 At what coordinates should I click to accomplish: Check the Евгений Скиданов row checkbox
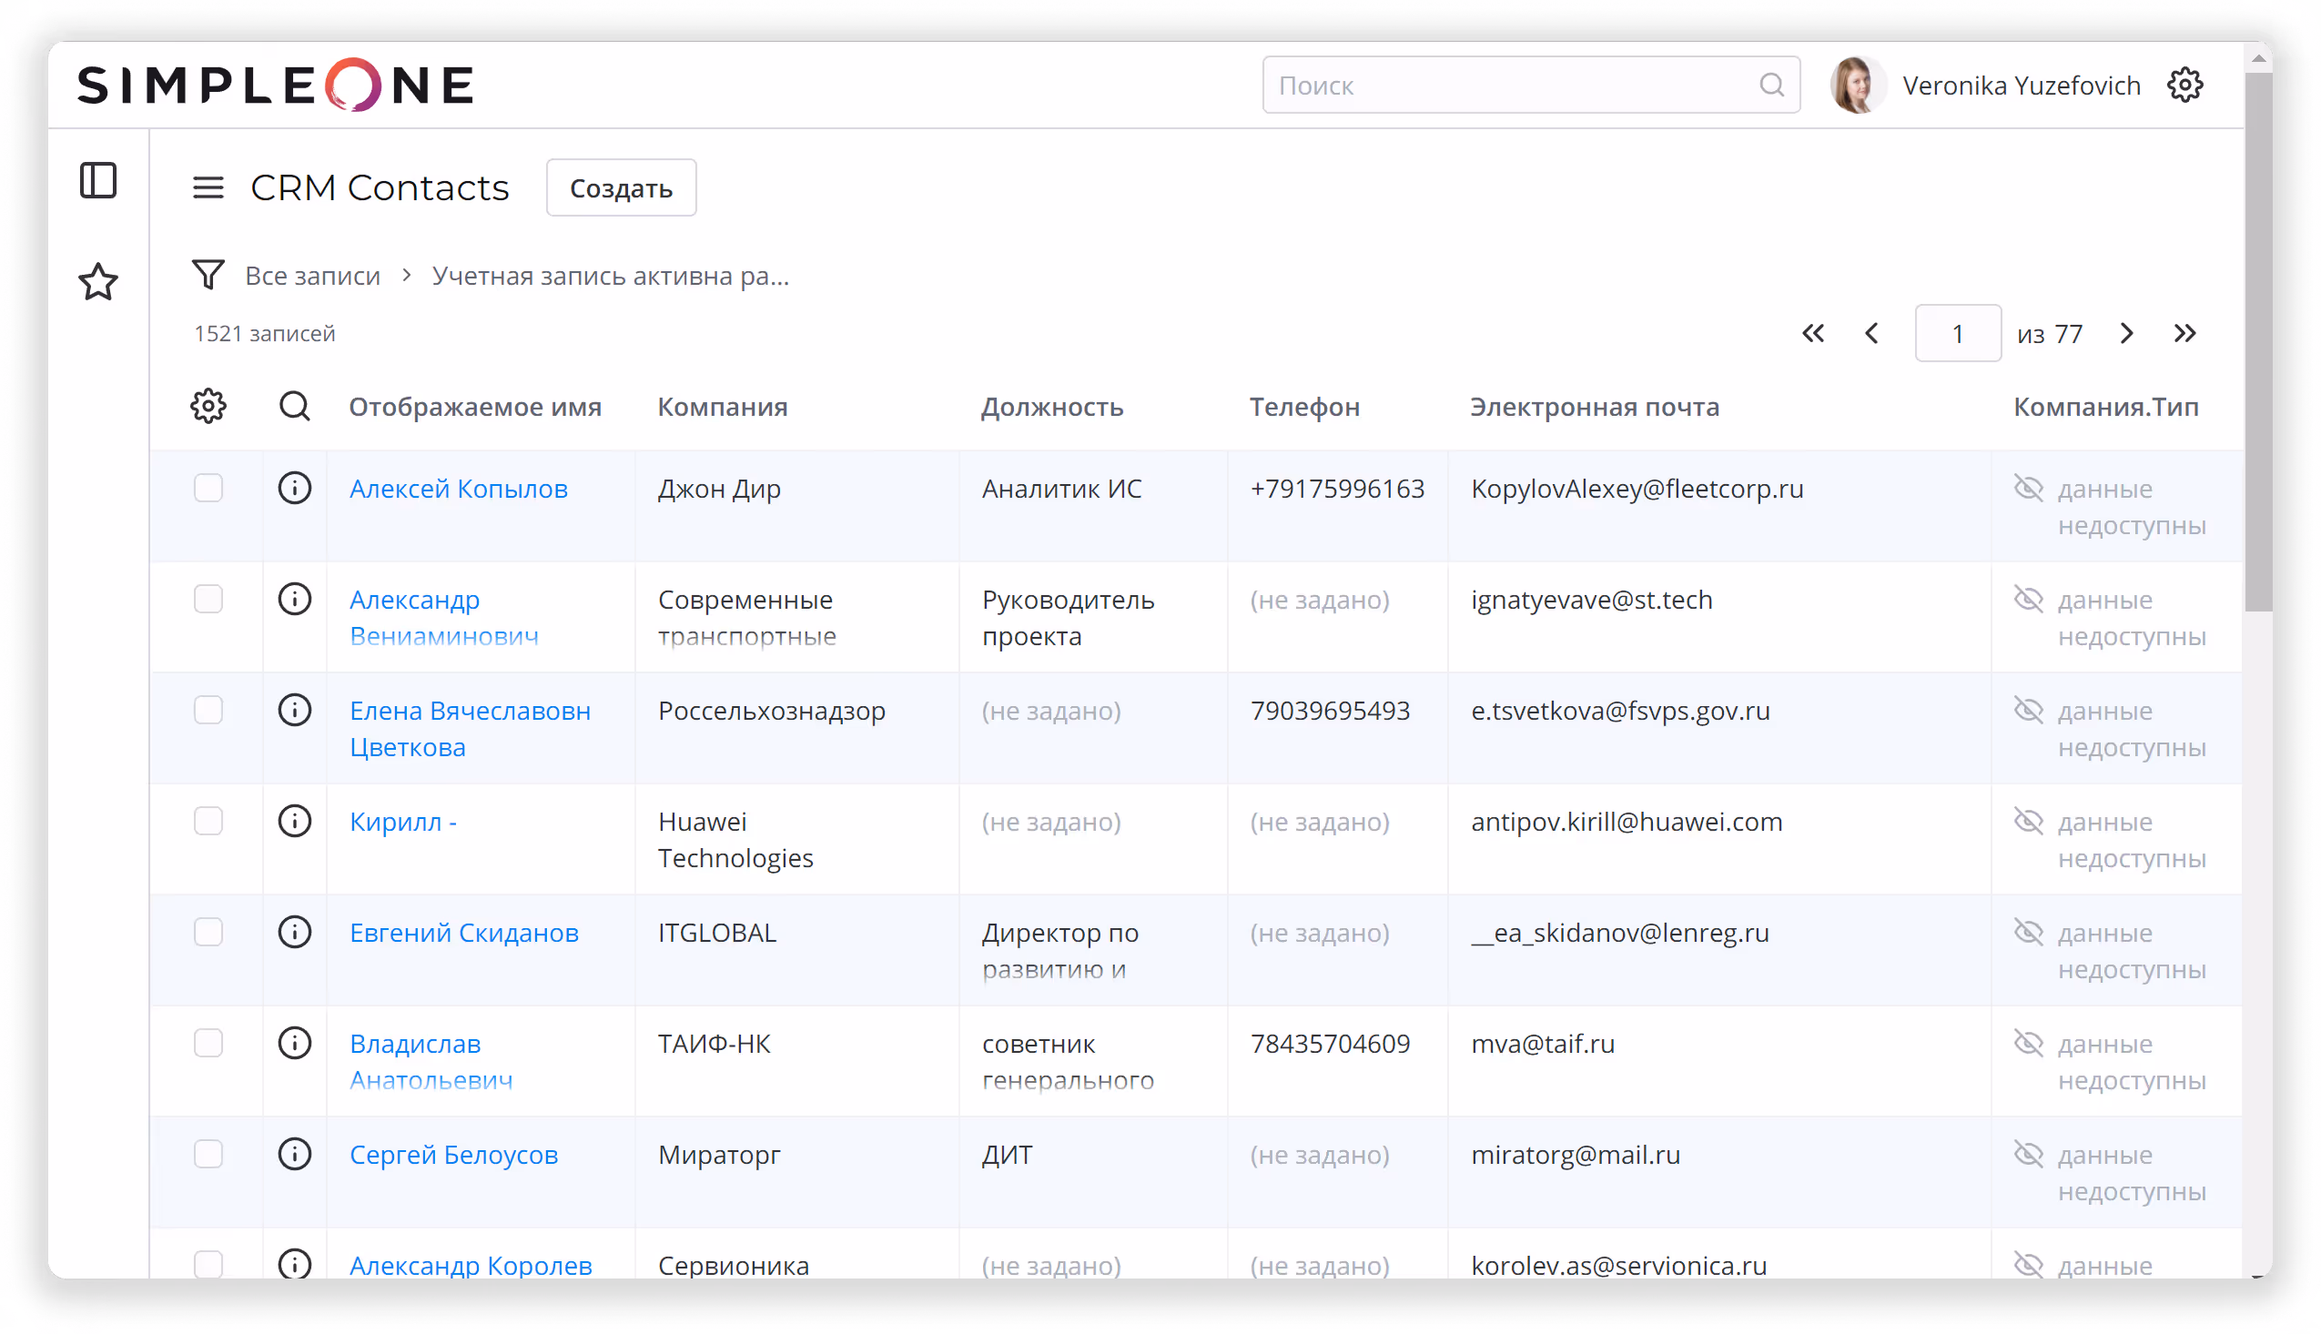(208, 932)
